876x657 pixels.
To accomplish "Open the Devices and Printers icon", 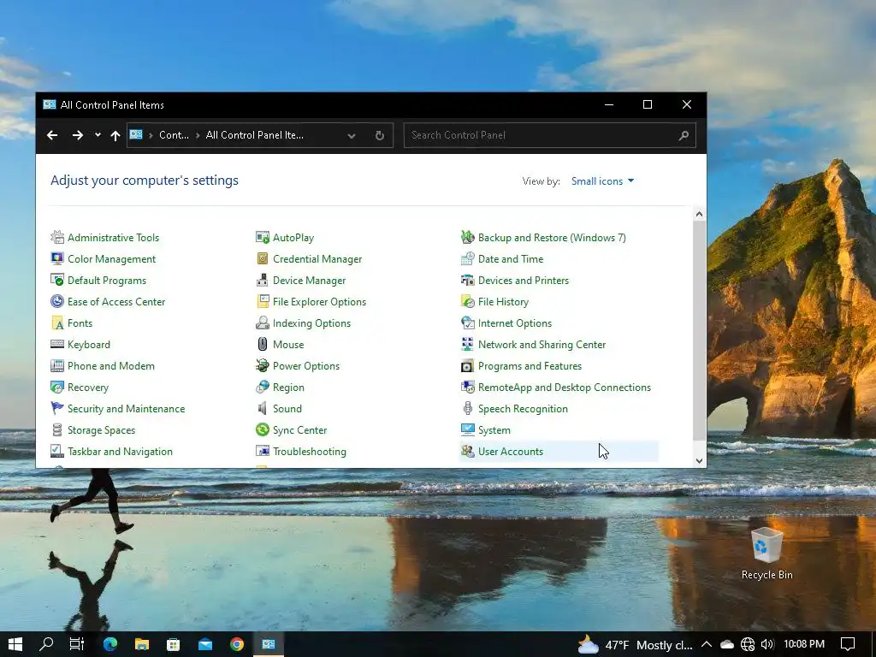I will [x=468, y=280].
